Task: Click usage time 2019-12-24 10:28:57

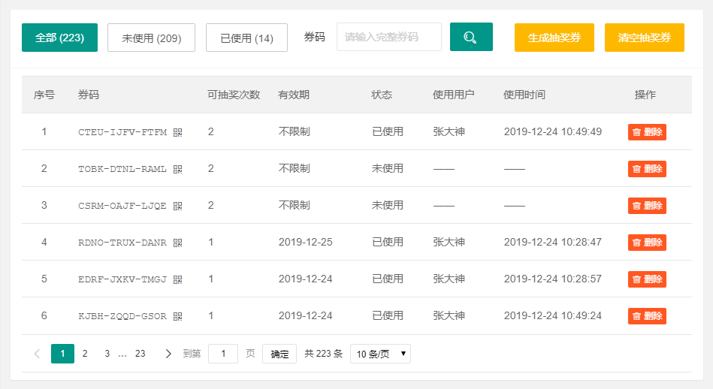Action: click(x=552, y=279)
